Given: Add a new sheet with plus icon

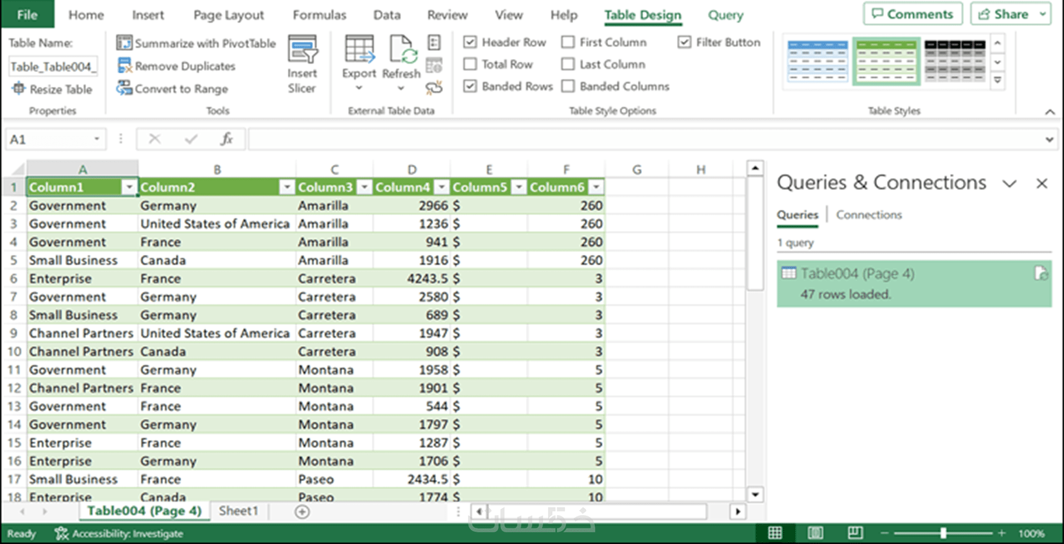Looking at the screenshot, I should click(x=302, y=512).
